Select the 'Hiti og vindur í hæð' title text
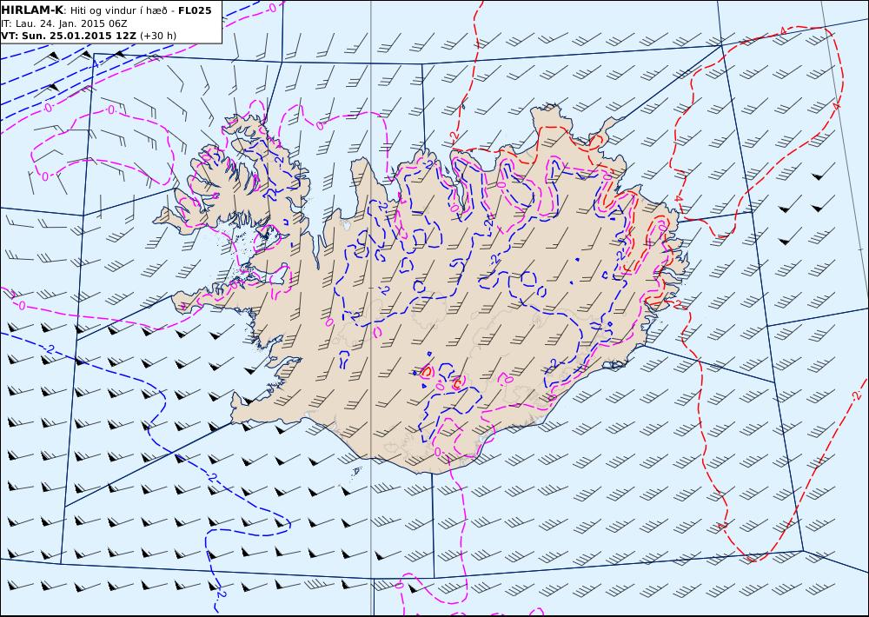 click(x=116, y=10)
